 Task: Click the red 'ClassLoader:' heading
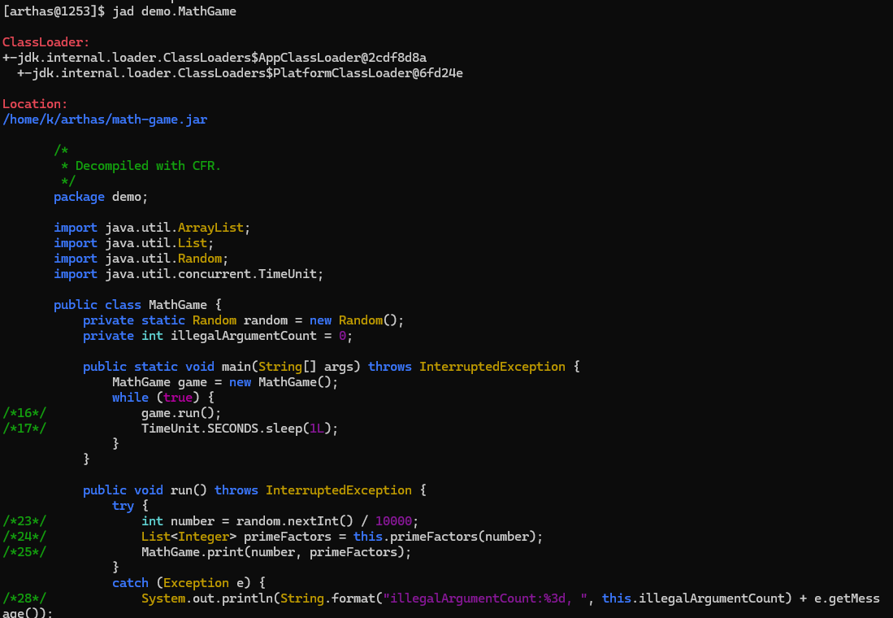click(46, 42)
